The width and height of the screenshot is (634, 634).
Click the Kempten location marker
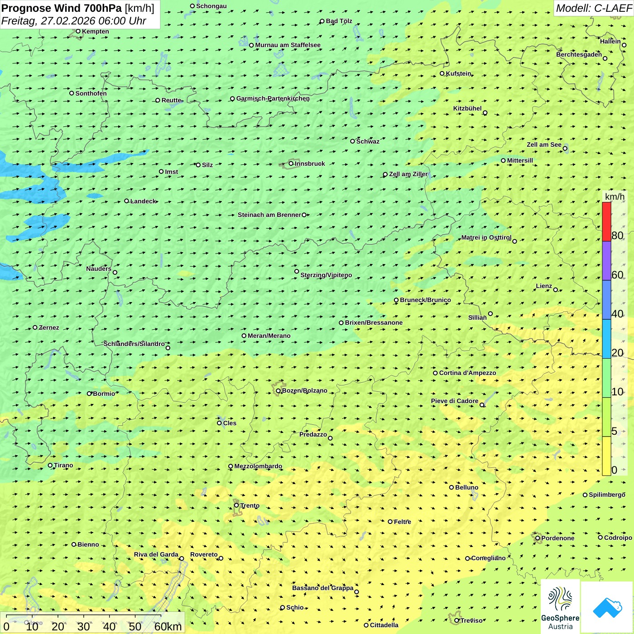tap(78, 31)
